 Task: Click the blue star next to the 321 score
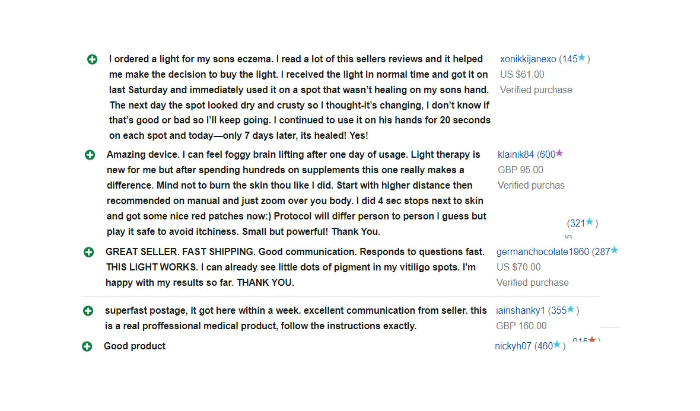pyautogui.click(x=590, y=222)
